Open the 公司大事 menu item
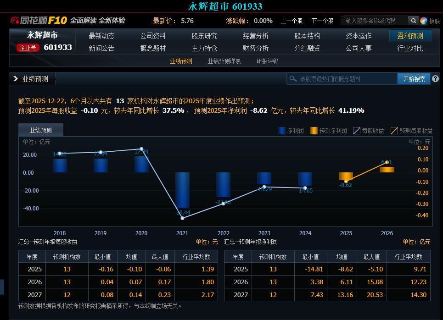Viewport: 443px width, 320px height. [359, 48]
